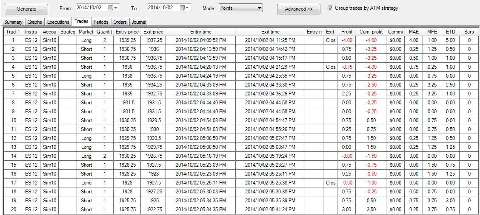Screen dimensions: 480x215
Task: Sort by Bars column header
Action: pyautogui.click(x=469, y=32)
